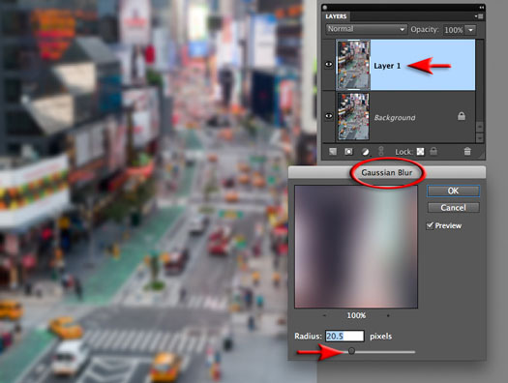
Task: Delete layer with the trash icon
Action: point(467,151)
